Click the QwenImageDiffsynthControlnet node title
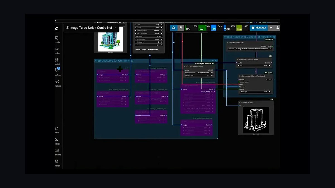Image resolution: width=335 pixels, height=188 pixels. click(253, 76)
